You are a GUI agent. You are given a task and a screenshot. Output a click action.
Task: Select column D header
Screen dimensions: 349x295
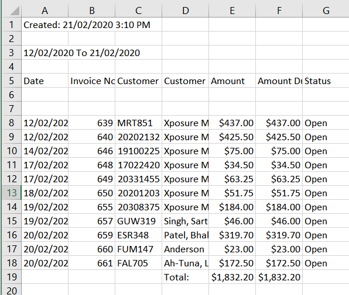coord(186,11)
